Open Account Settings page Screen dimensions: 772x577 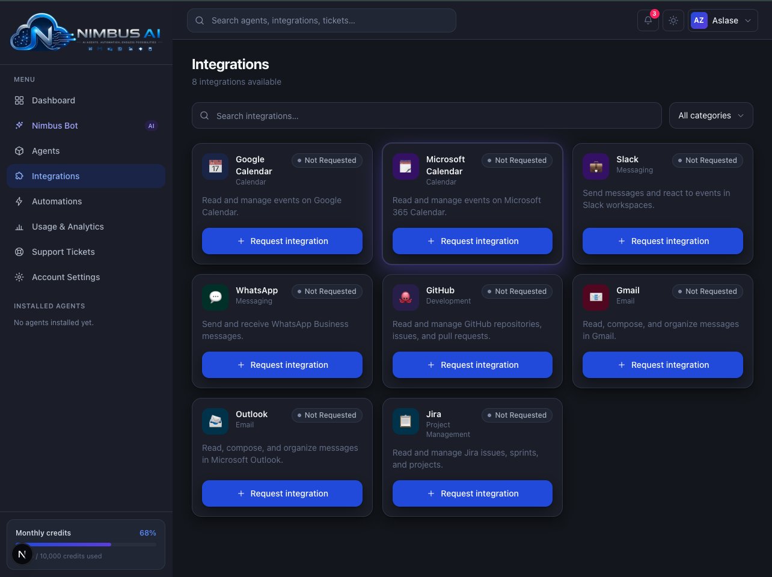(x=86, y=277)
